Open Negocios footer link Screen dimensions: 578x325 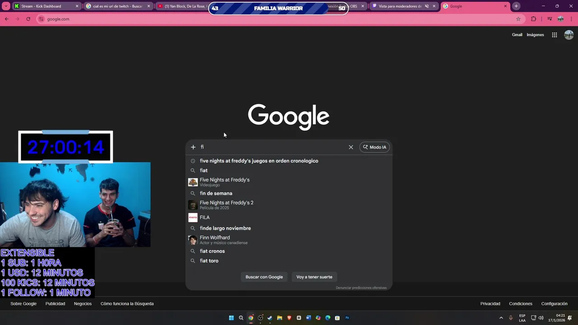[x=83, y=304]
